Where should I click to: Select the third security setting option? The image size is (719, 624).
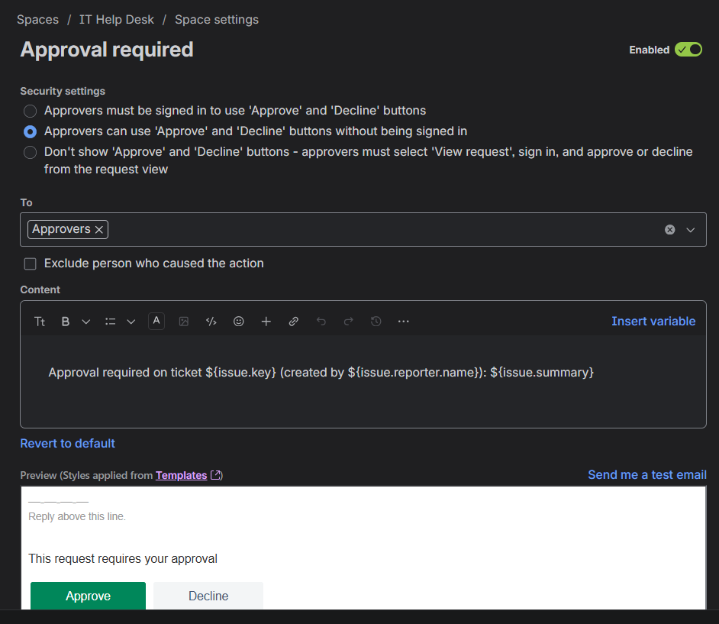(x=30, y=152)
